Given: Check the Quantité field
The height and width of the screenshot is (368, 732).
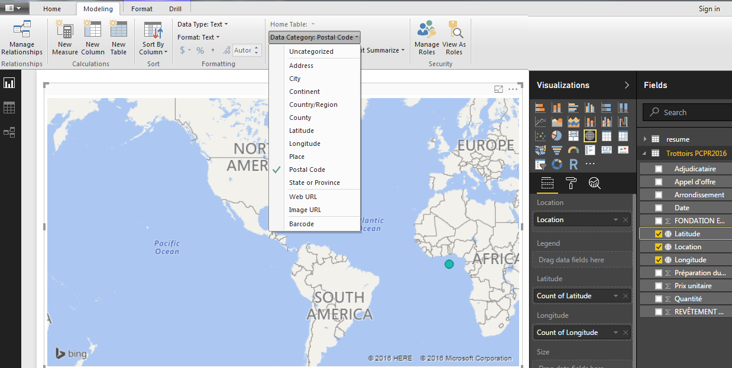Looking at the screenshot, I should tap(659, 299).
